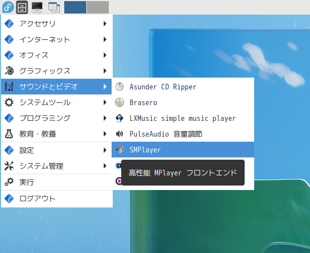Launch Brasero disc burner
The height and width of the screenshot is (253, 310).
[183, 102]
